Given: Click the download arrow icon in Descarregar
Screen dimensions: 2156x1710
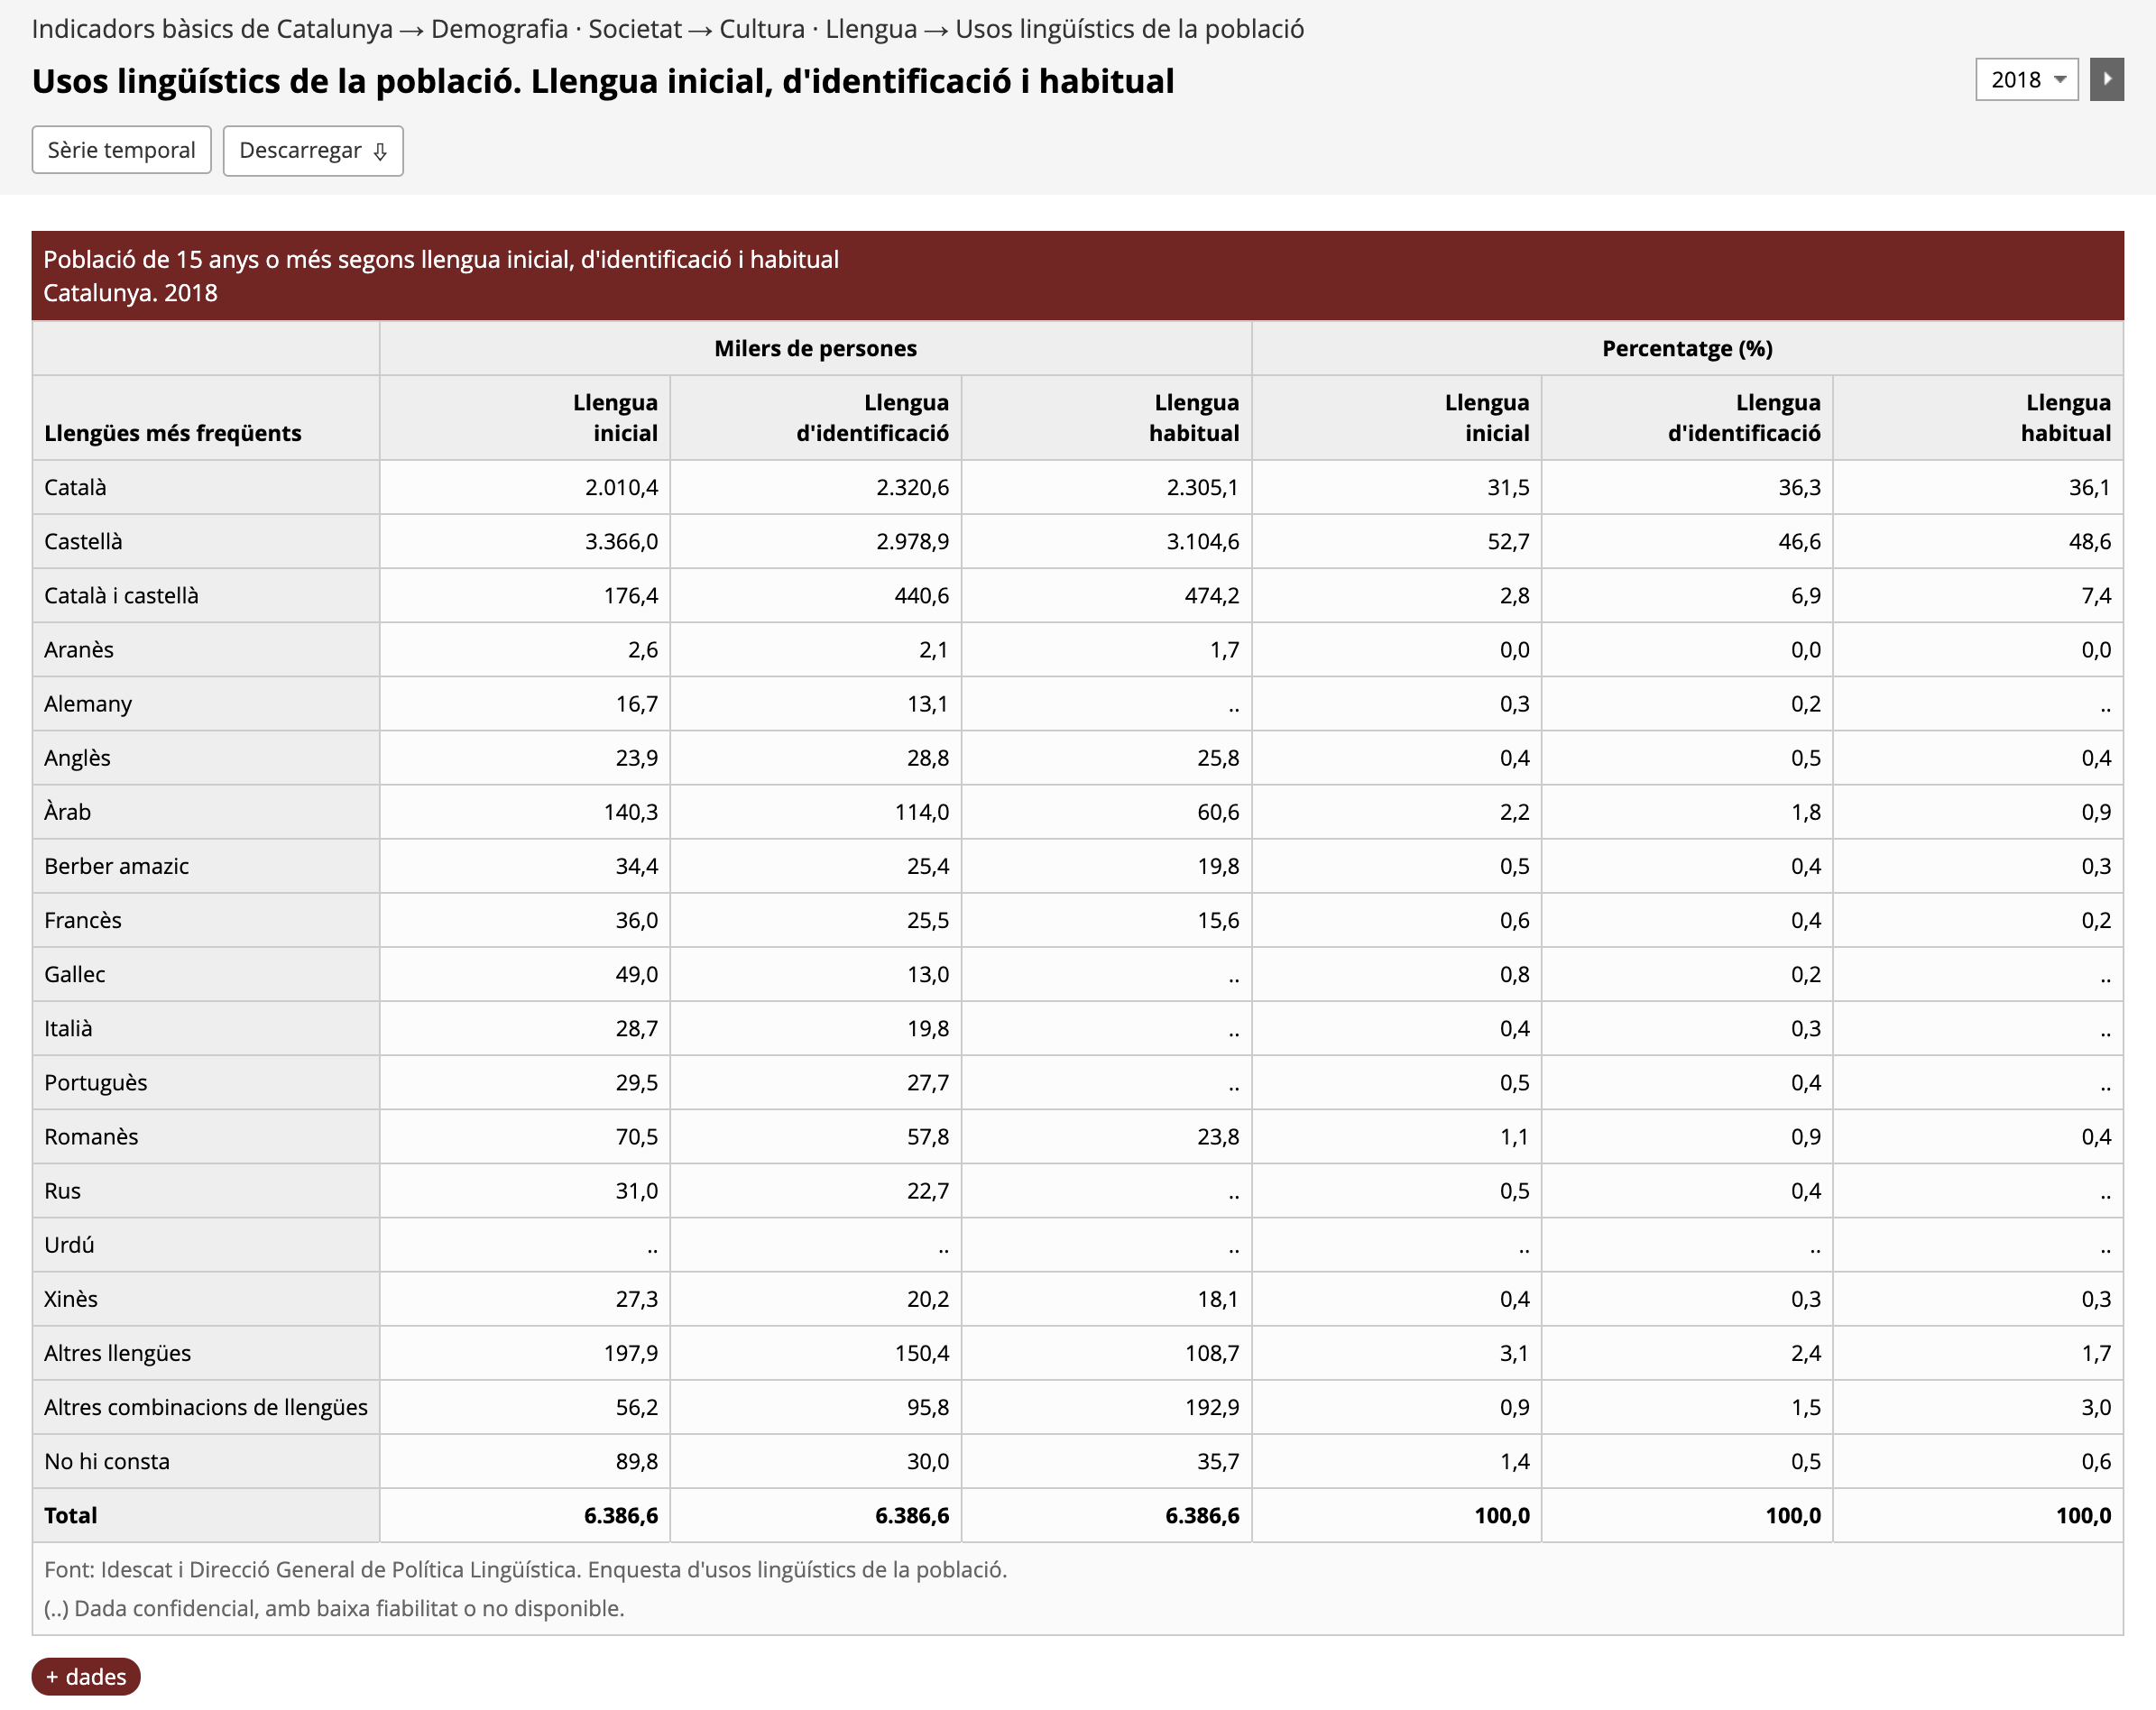Looking at the screenshot, I should tap(380, 152).
